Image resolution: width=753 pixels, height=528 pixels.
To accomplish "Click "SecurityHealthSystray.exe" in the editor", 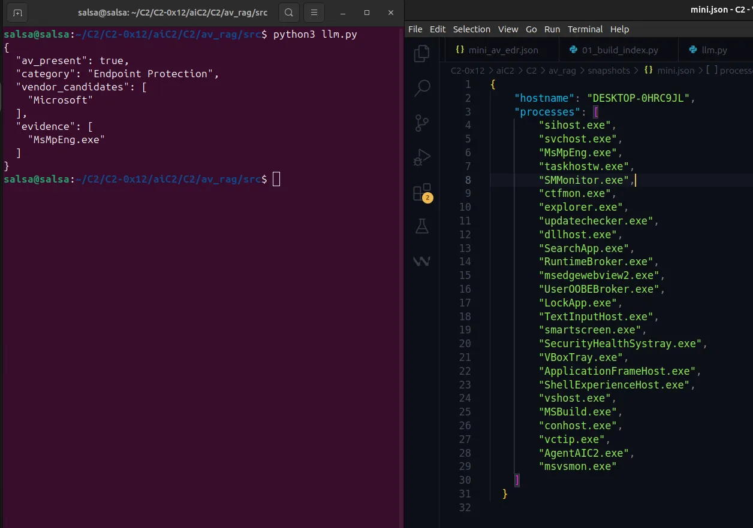I will [x=621, y=344].
